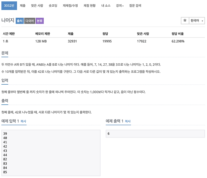The width and height of the screenshot is (207, 178).
Task: Open the 한국어 language dropdown
Action: (x=197, y=21)
